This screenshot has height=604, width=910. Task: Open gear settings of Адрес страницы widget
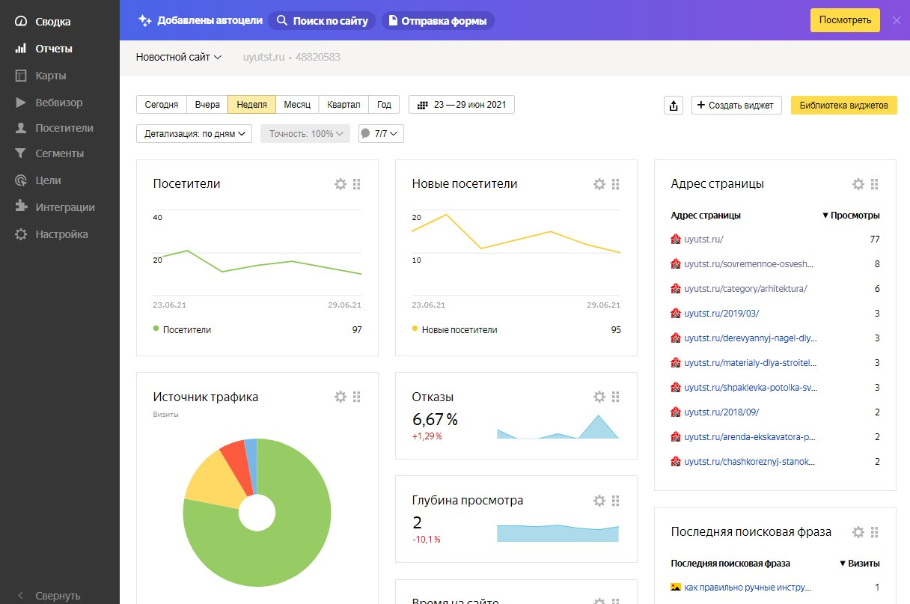[858, 184]
